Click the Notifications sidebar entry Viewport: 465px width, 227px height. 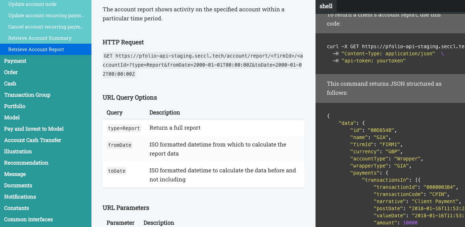(x=20, y=197)
